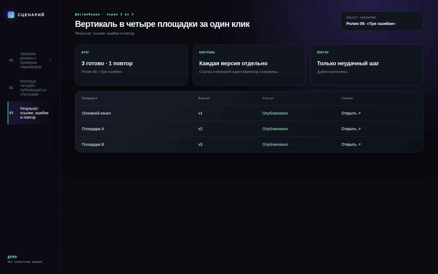Click the Объект сценария card Ролик 09

click(x=382, y=21)
